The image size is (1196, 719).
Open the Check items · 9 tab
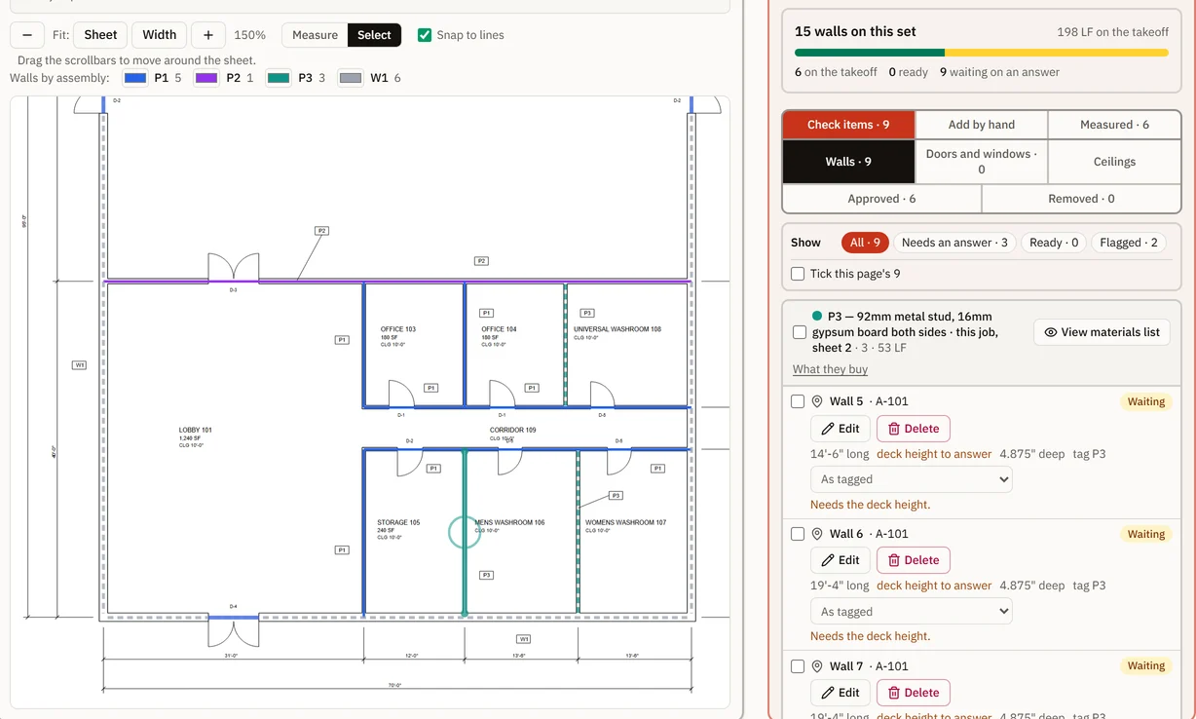click(x=848, y=125)
